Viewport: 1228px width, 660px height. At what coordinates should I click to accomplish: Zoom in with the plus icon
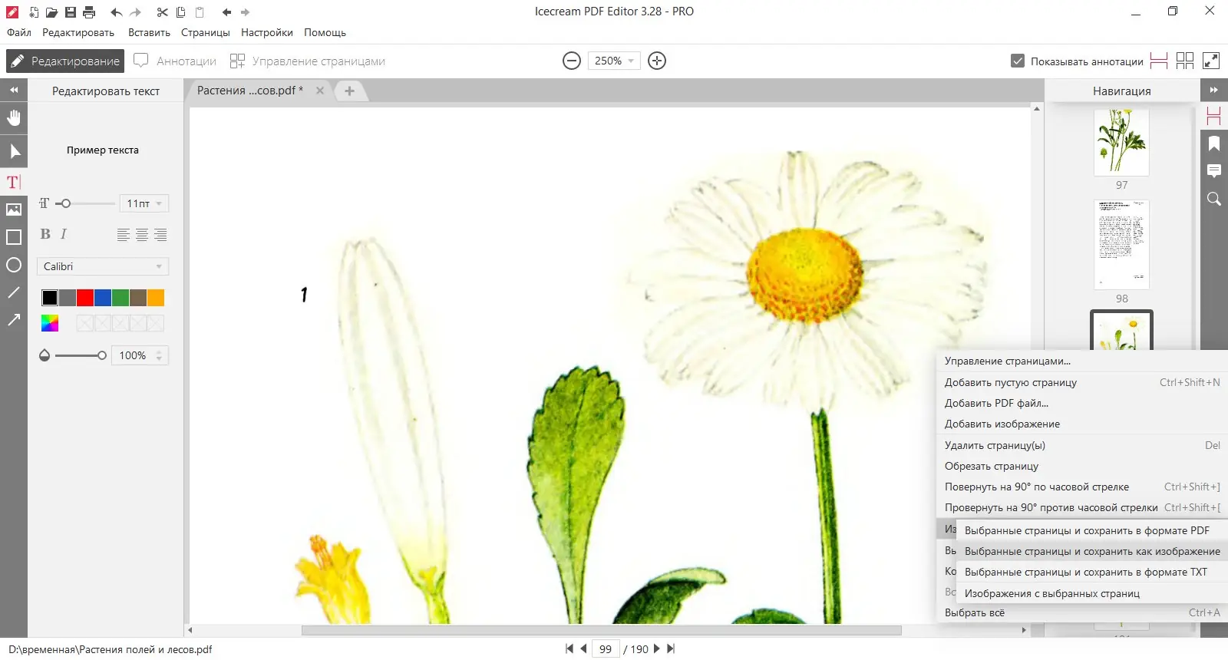click(x=657, y=61)
